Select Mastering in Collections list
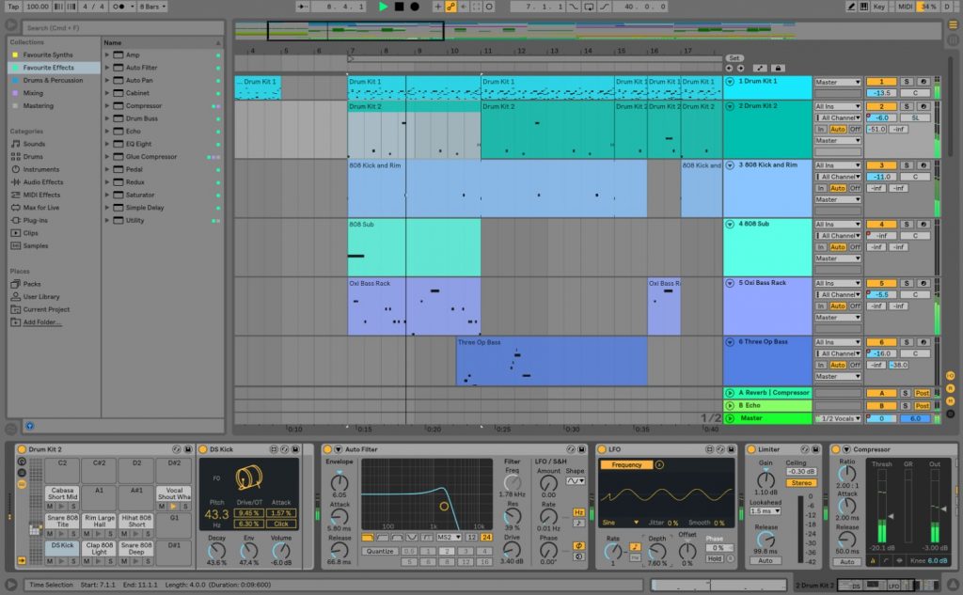Viewport: 963px width, 595px height. [x=39, y=105]
